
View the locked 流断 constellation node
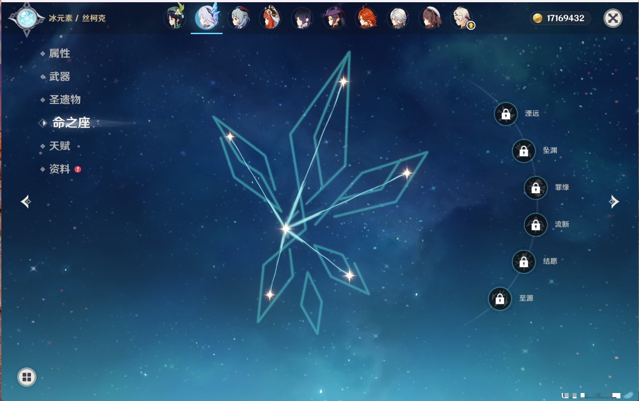(536, 225)
